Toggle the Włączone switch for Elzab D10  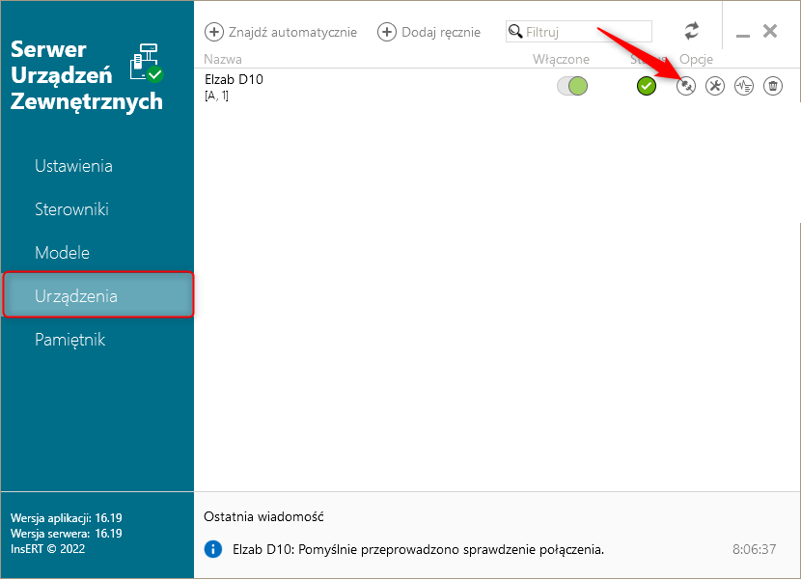click(x=572, y=86)
